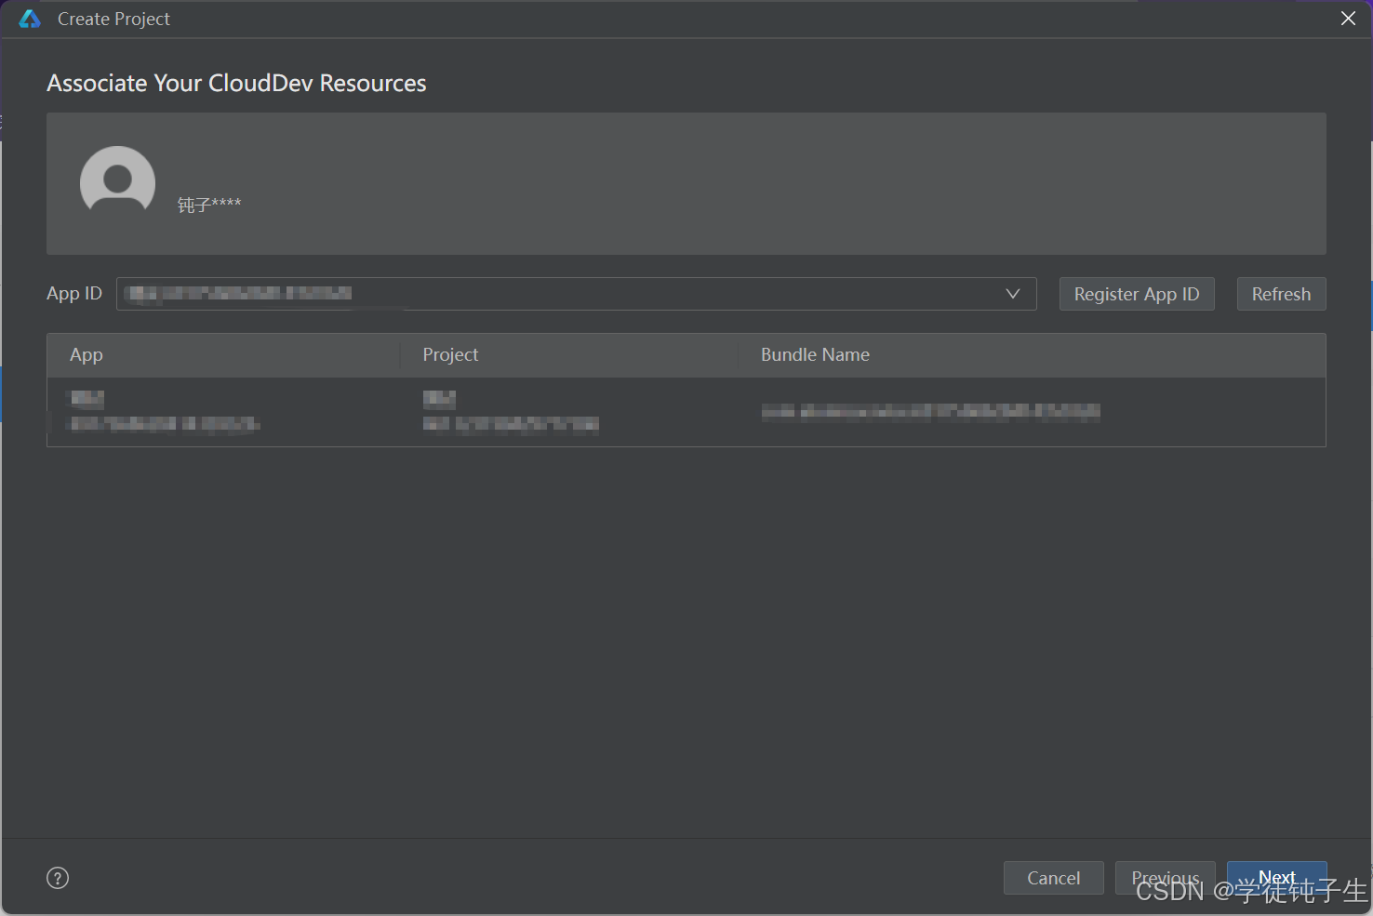Close the Create Project dialog
This screenshot has height=916, width=1373.
(x=1348, y=19)
